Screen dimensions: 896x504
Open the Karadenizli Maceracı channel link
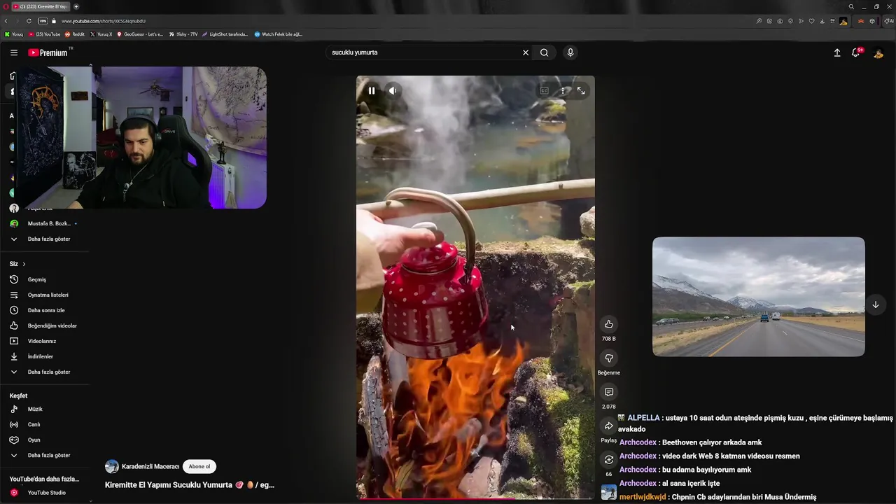150,466
